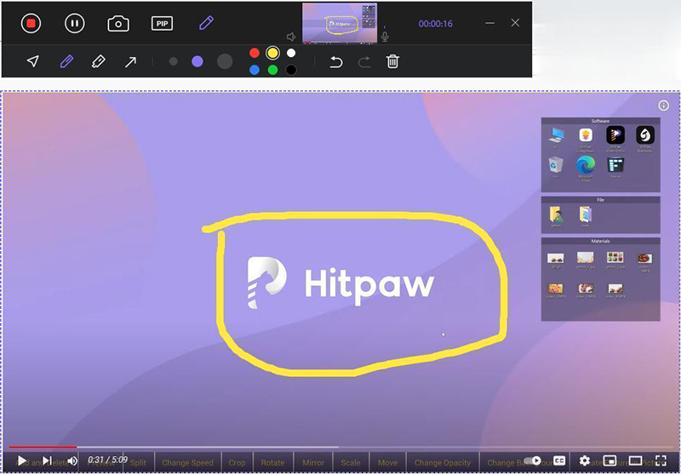
Task: Delete all drawings with the trash icon
Action: click(392, 61)
